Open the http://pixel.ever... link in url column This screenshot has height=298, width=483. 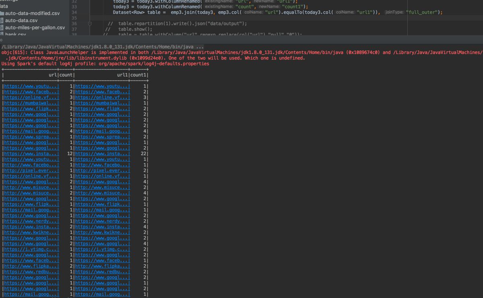31,171
